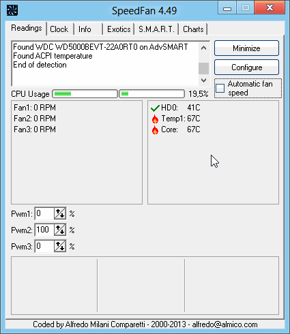
Task: Enable the Automatic fan speed checkbox
Action: pos(220,88)
